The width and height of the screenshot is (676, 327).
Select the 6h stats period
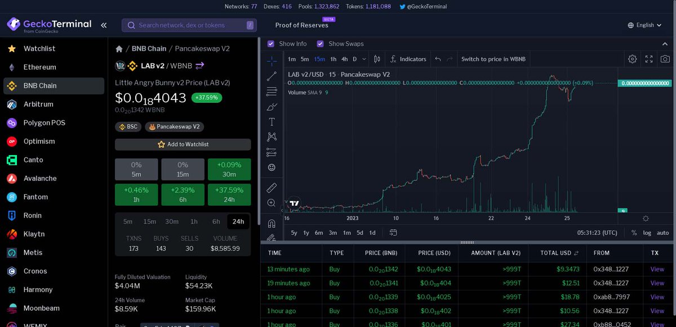[x=216, y=221]
